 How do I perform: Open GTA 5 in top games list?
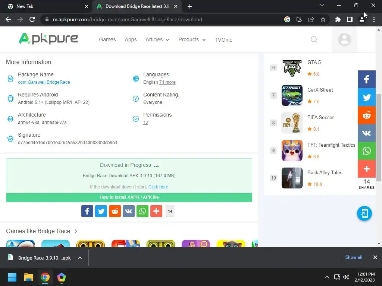pos(314,62)
